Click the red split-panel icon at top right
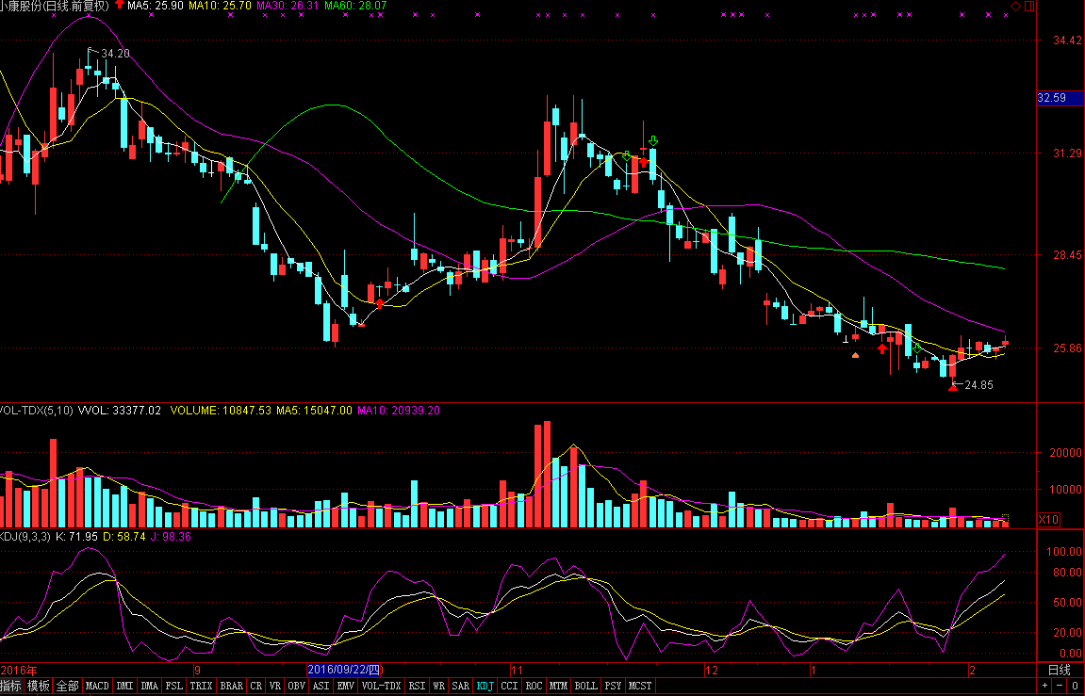1085x696 pixels. (x=1028, y=7)
